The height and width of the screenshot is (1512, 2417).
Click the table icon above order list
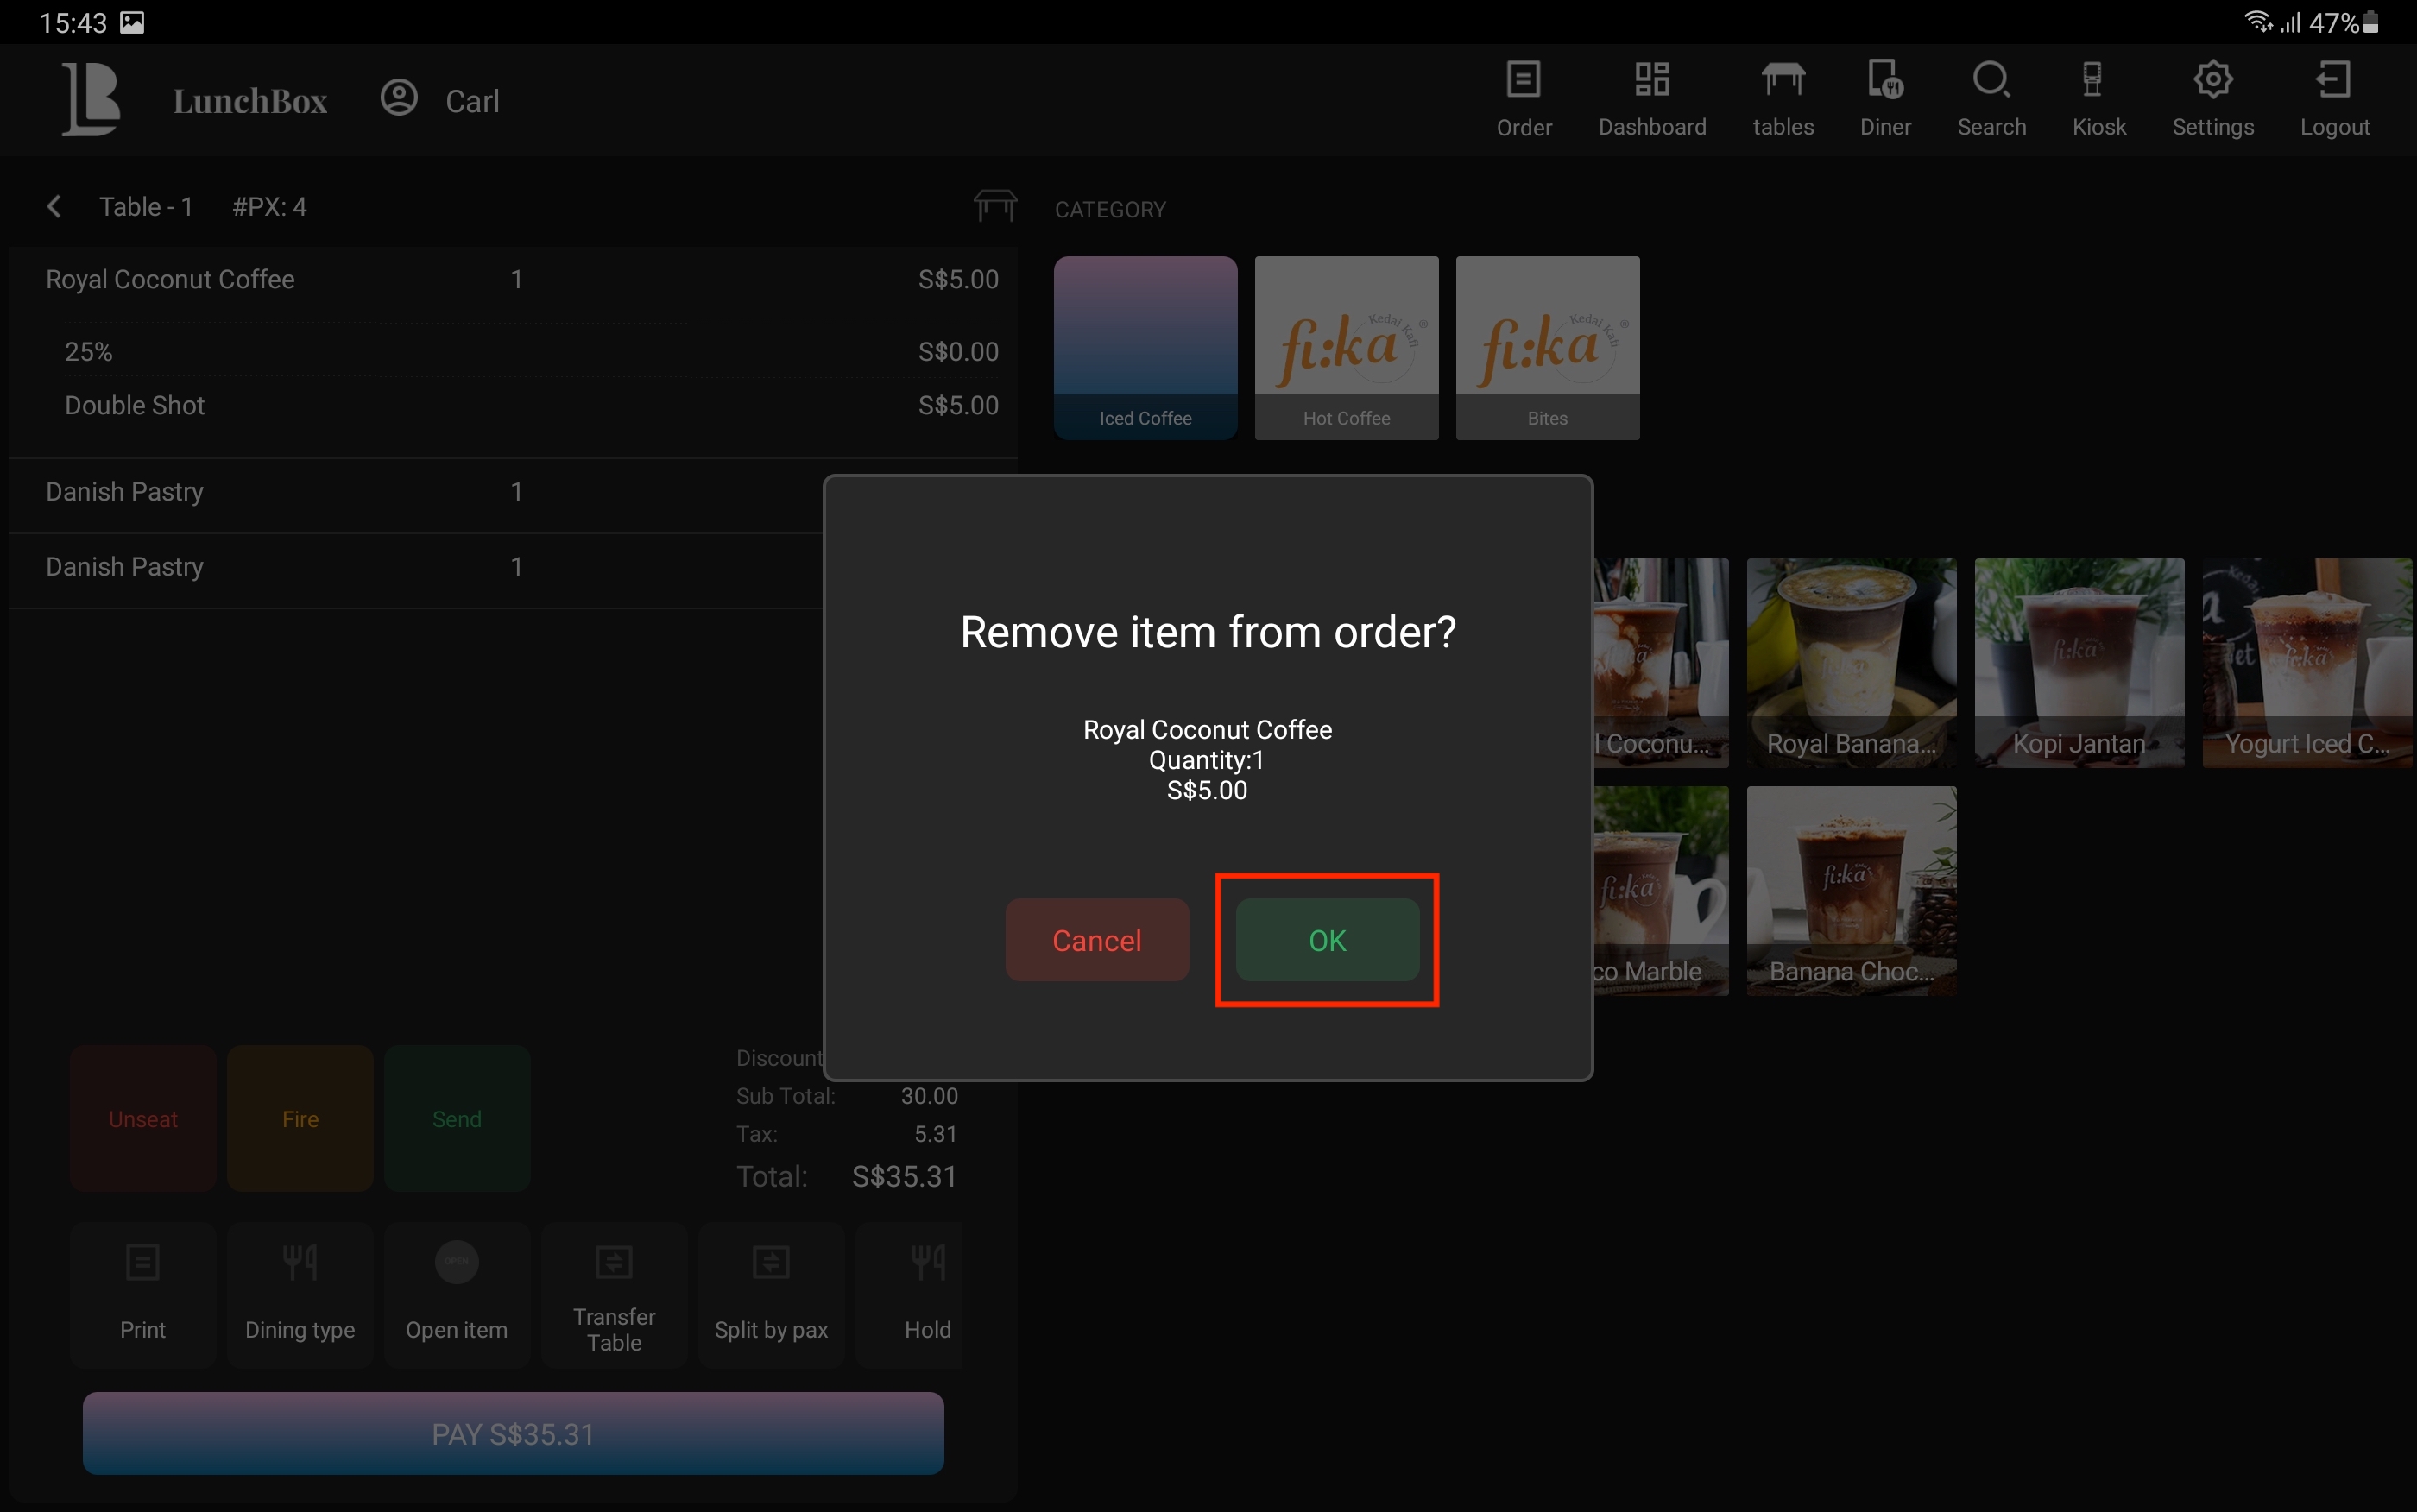995,205
